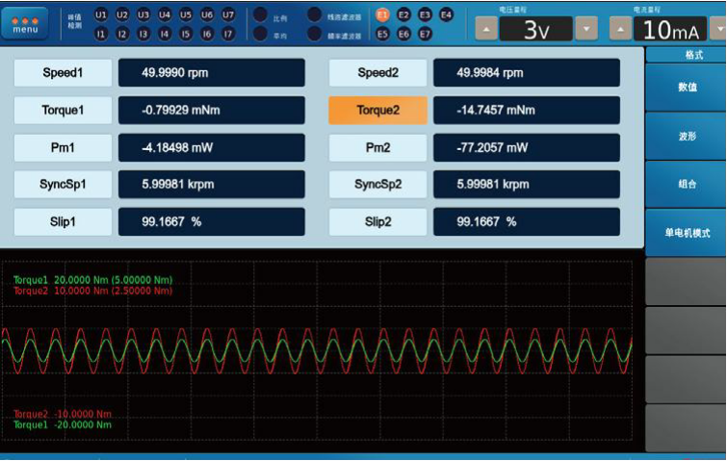Click the highlighted Torque2 label

tap(377, 111)
